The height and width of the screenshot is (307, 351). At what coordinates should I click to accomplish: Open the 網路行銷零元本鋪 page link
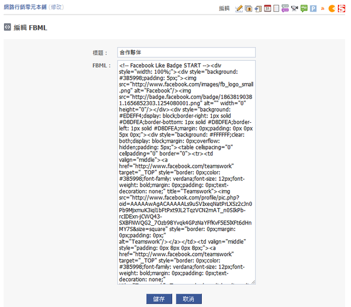(25, 7)
